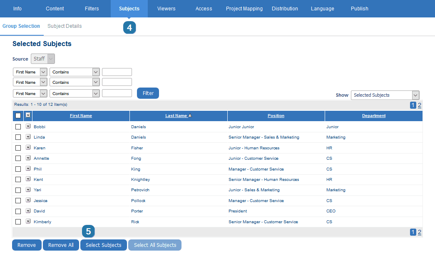
Task: Open the row actions icon beside Phil King
Action: pos(28,169)
